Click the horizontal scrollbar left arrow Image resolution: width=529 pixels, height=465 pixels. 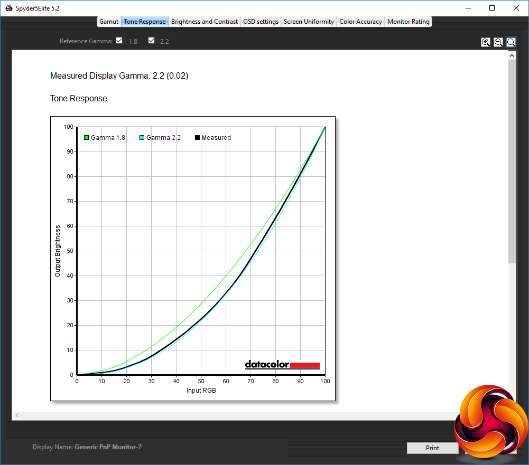(x=17, y=415)
